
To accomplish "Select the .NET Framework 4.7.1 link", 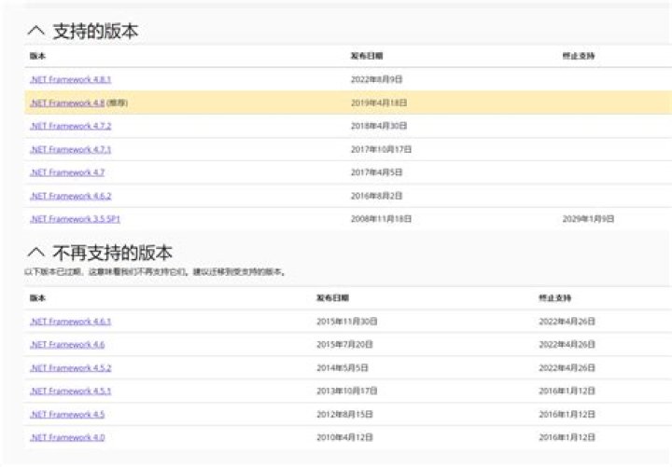I will click(x=70, y=149).
